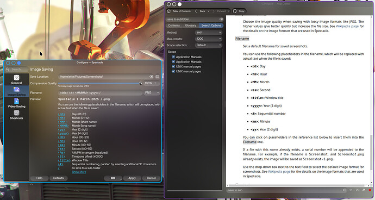Switch to the Glossary tab
This screenshot has width=375, height=200.
[190, 26]
